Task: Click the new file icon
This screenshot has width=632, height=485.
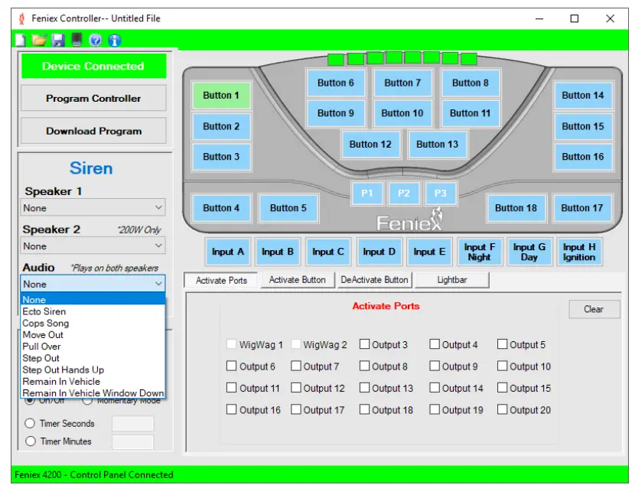Action: coord(21,40)
